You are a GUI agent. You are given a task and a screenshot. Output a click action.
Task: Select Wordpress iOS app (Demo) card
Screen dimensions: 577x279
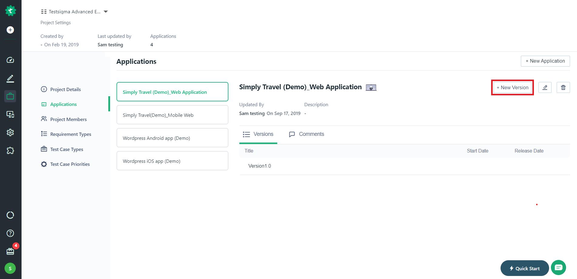(172, 161)
